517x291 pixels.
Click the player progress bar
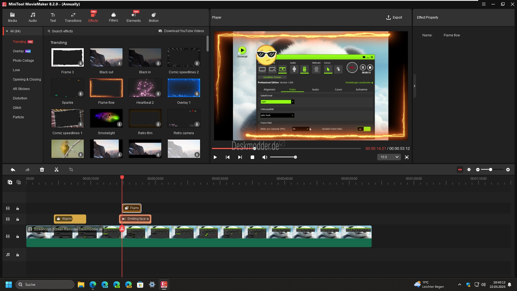point(286,148)
